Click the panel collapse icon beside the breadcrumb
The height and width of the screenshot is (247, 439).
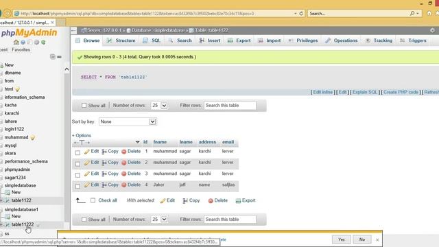74,30
